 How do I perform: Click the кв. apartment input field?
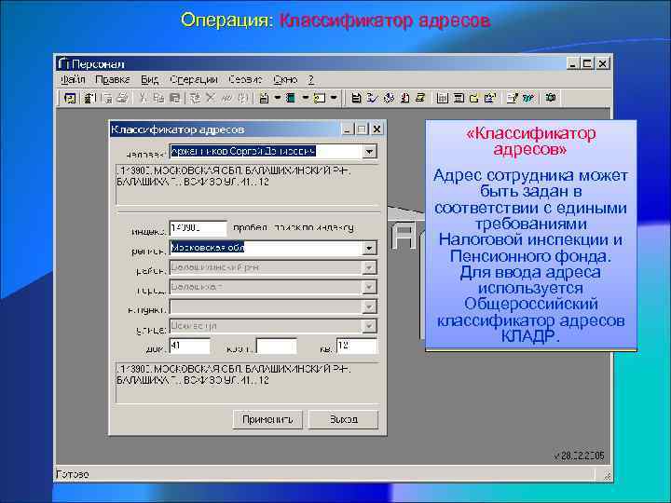click(x=357, y=346)
